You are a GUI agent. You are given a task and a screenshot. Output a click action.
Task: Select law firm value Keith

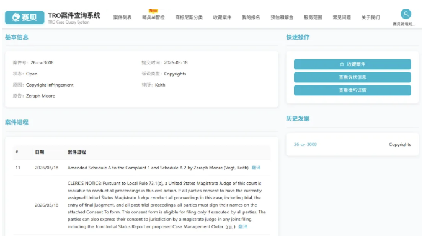pos(160,85)
